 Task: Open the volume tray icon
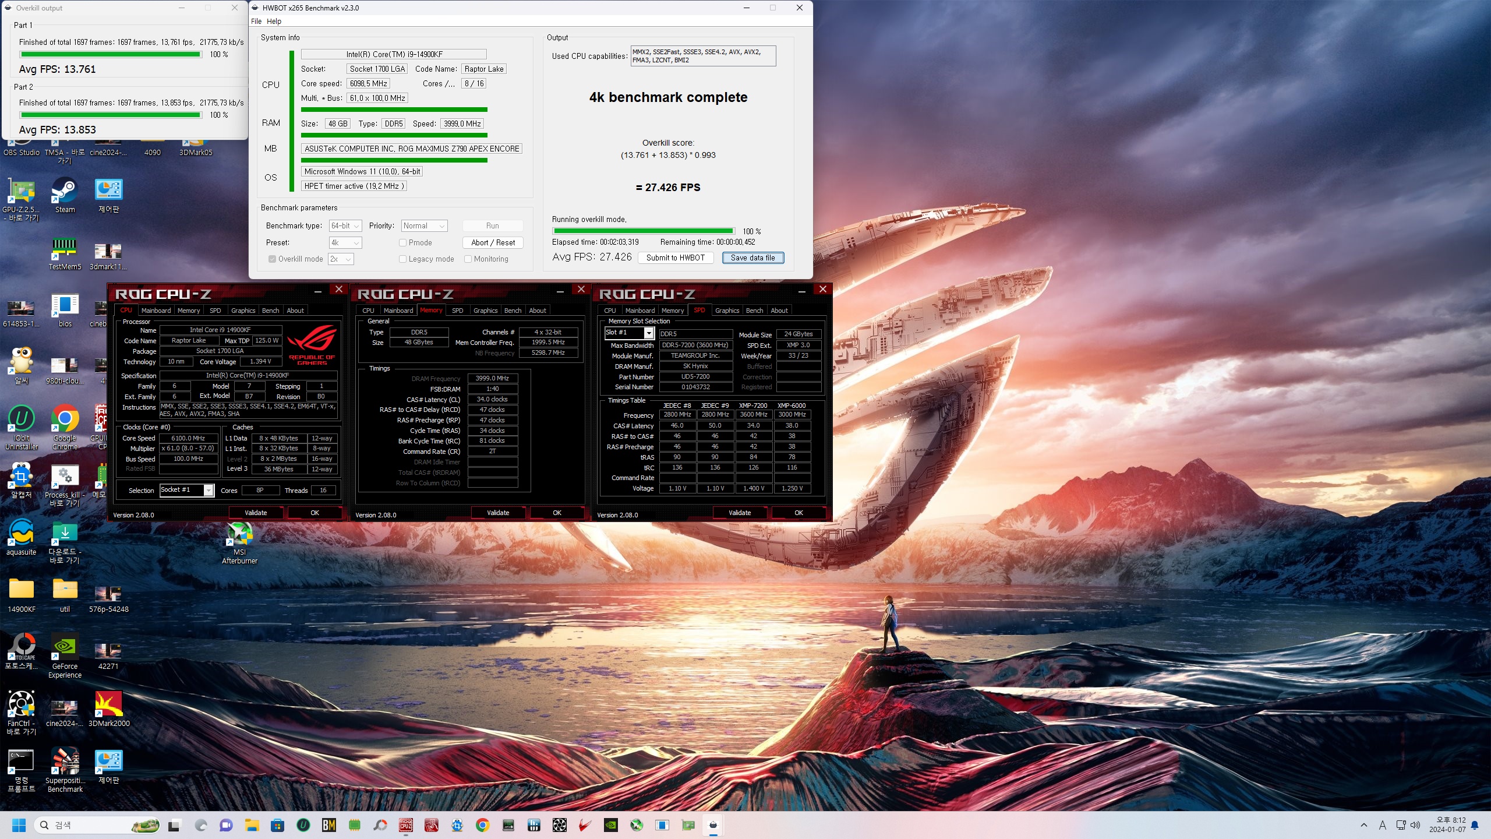click(x=1415, y=825)
